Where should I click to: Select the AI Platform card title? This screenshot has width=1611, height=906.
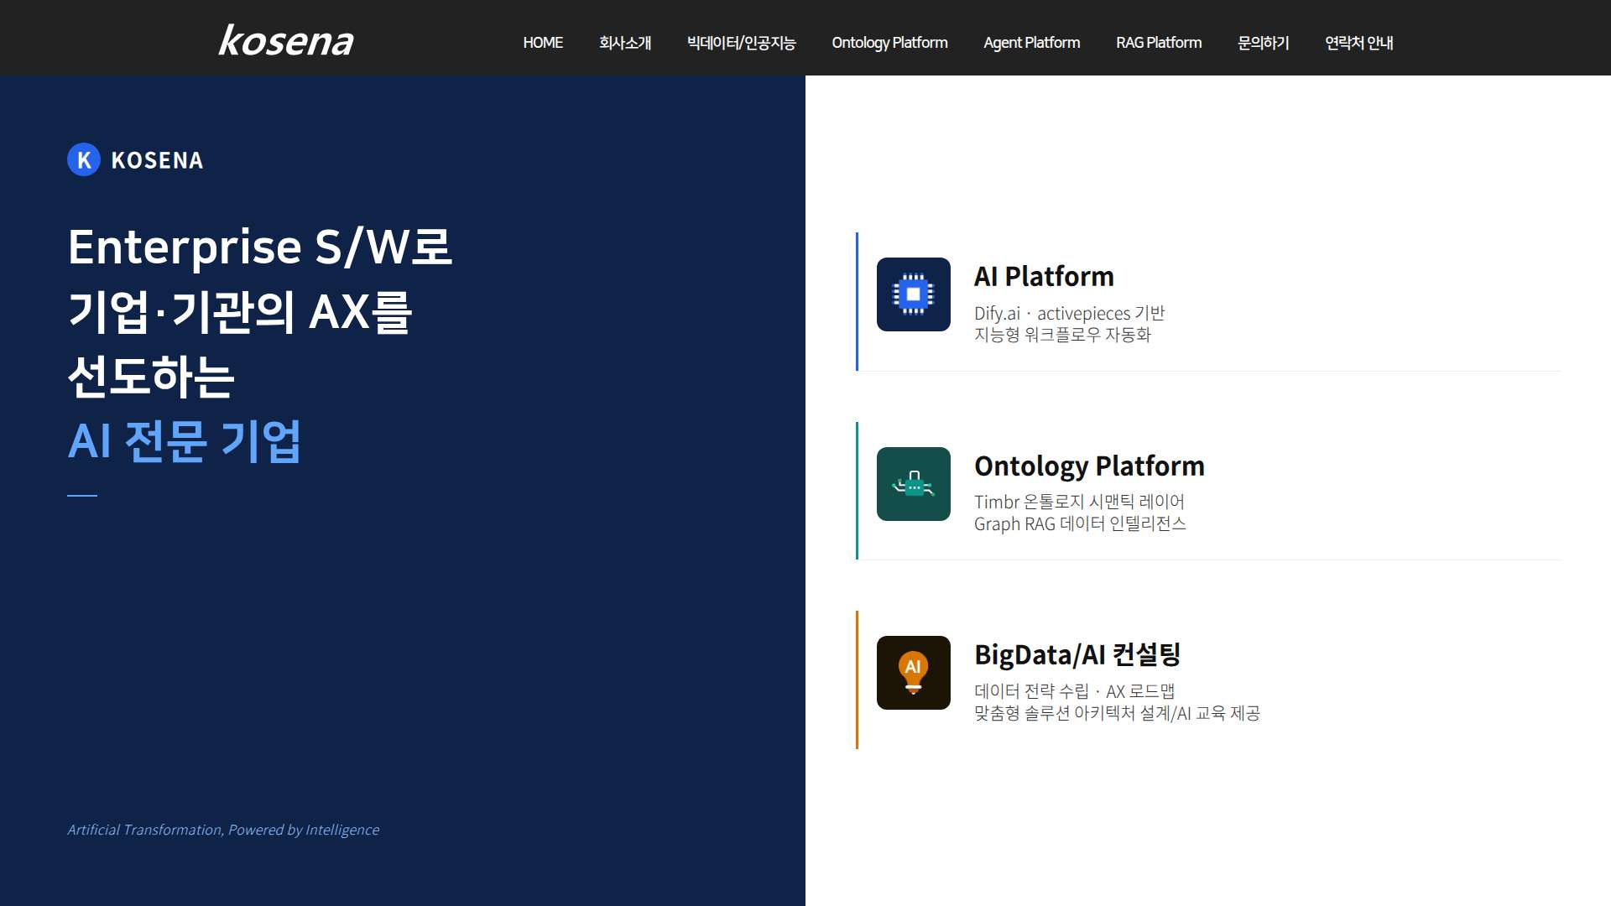click(x=1044, y=276)
